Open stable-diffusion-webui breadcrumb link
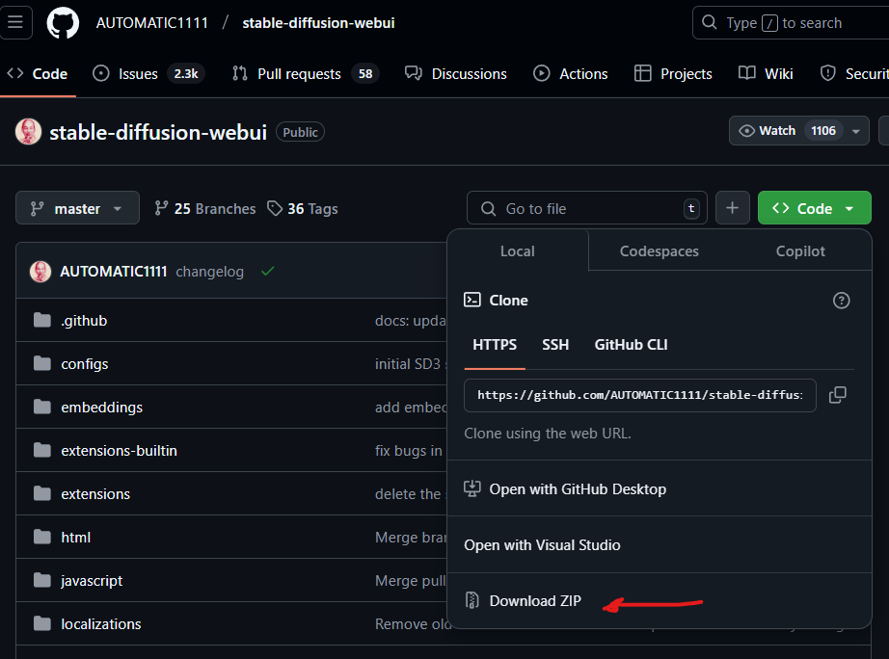Viewport: 889px width, 659px height. point(318,23)
